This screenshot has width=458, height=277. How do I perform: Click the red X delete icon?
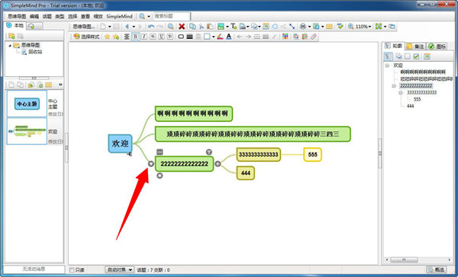182,27
